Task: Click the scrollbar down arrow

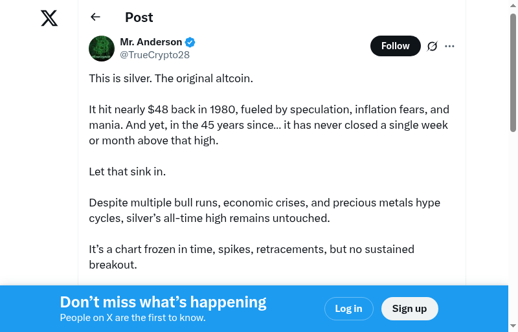Action: [x=513, y=326]
